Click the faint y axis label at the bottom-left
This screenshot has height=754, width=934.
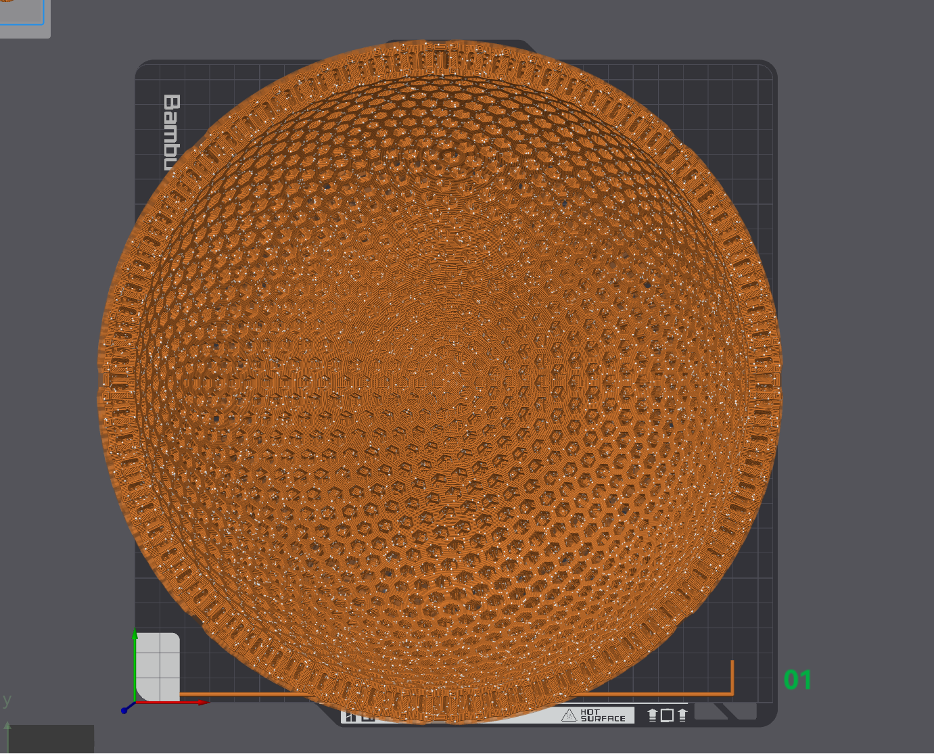pyautogui.click(x=7, y=700)
